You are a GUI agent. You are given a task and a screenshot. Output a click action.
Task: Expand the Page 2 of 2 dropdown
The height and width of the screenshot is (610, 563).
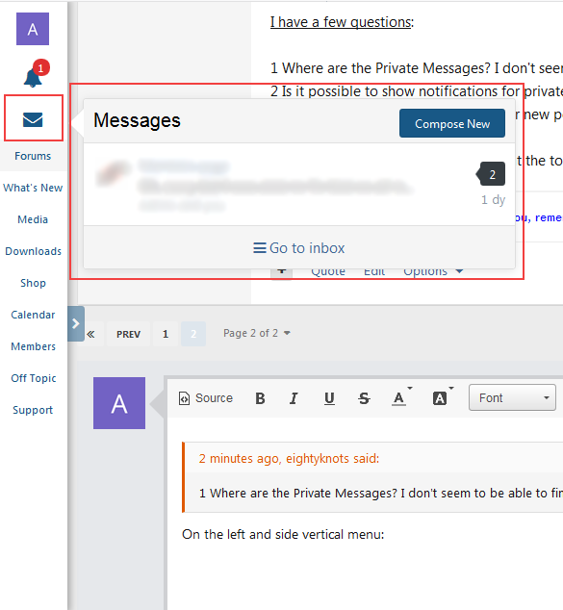(257, 334)
